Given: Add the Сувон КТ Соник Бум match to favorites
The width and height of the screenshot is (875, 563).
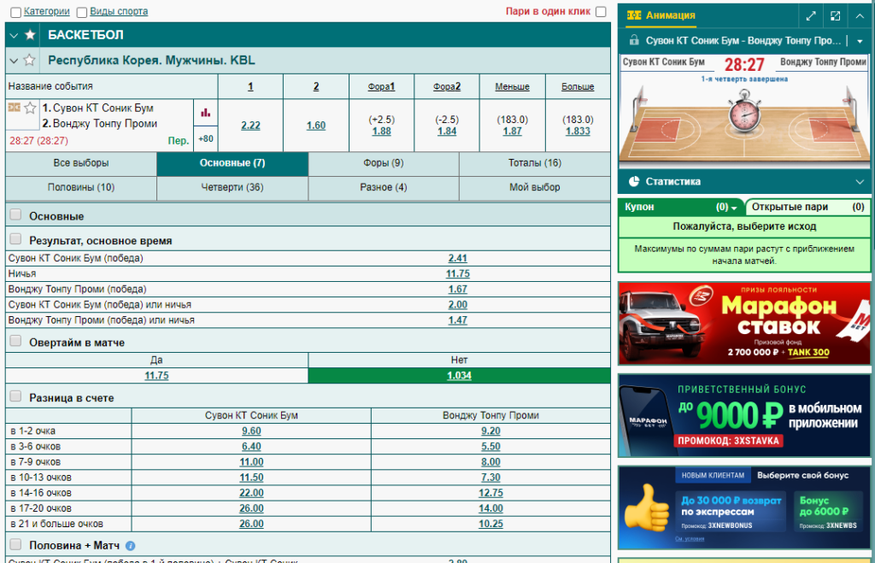Looking at the screenshot, I should coord(30,108).
